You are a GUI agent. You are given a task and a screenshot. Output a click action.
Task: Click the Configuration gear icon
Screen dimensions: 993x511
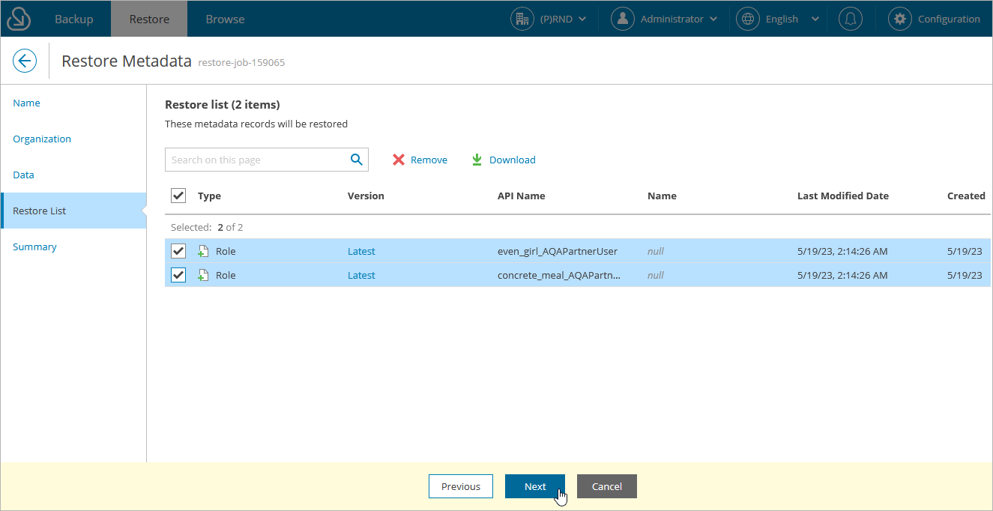900,19
